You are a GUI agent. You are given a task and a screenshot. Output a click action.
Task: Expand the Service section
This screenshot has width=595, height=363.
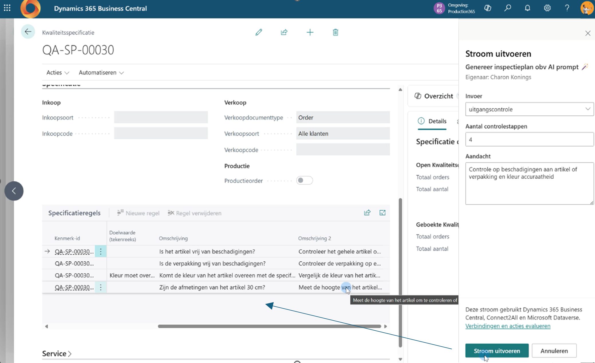pyautogui.click(x=57, y=354)
